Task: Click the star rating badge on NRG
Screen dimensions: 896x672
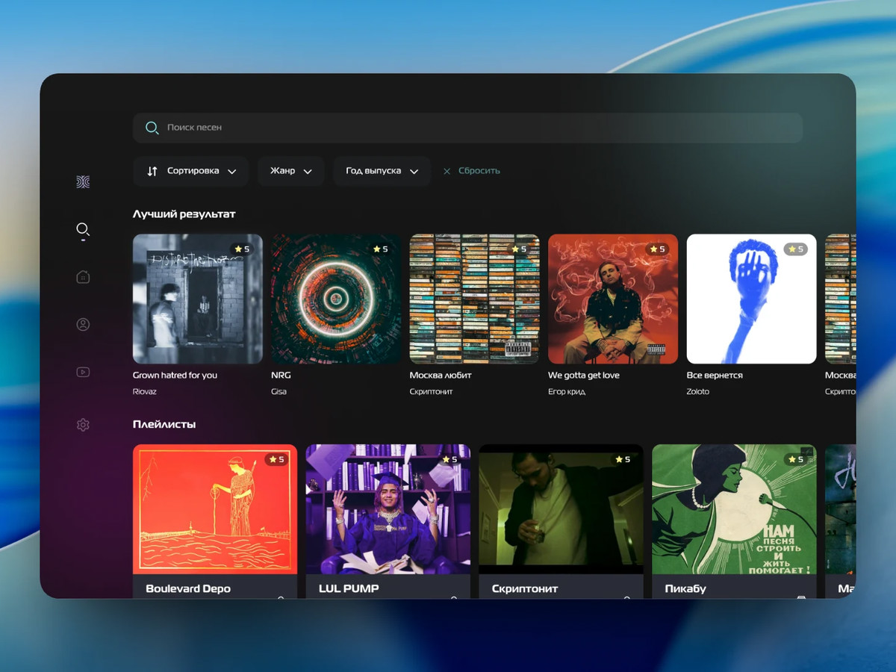Action: (380, 249)
